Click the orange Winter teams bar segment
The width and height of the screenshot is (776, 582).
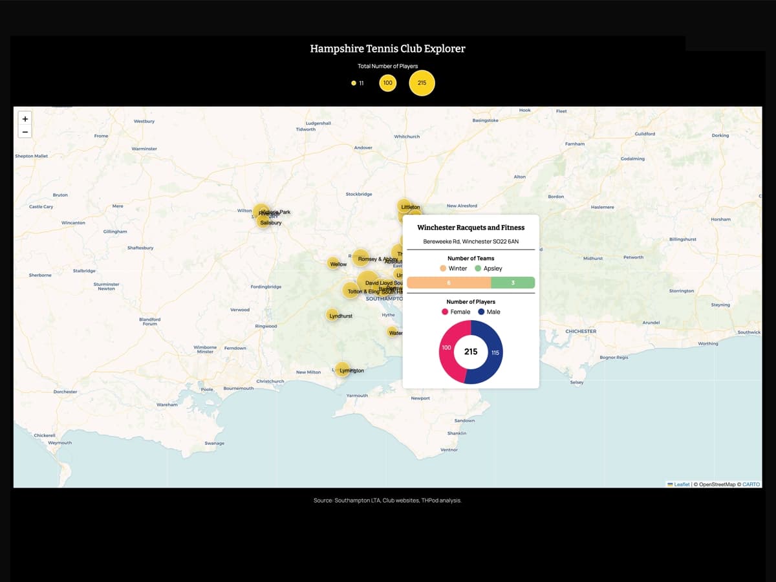tap(448, 283)
